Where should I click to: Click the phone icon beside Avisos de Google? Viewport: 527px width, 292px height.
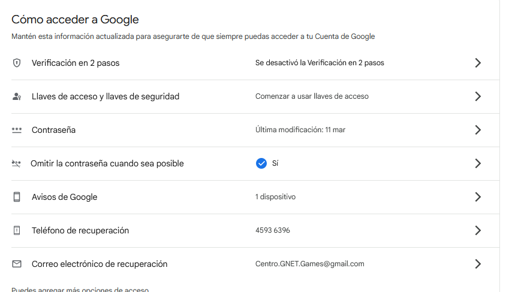tap(17, 197)
